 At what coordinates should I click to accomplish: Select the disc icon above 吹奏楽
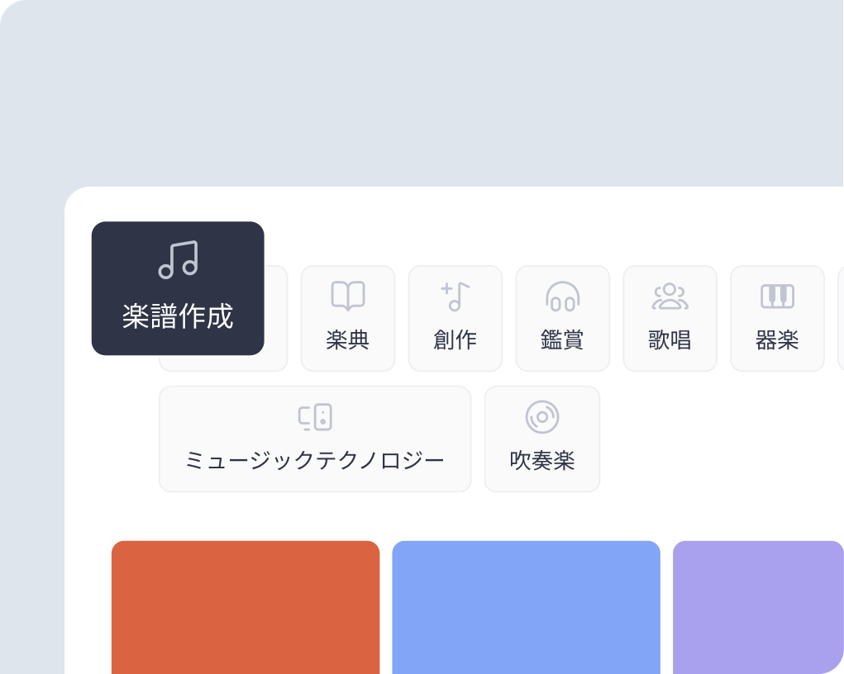[541, 416]
